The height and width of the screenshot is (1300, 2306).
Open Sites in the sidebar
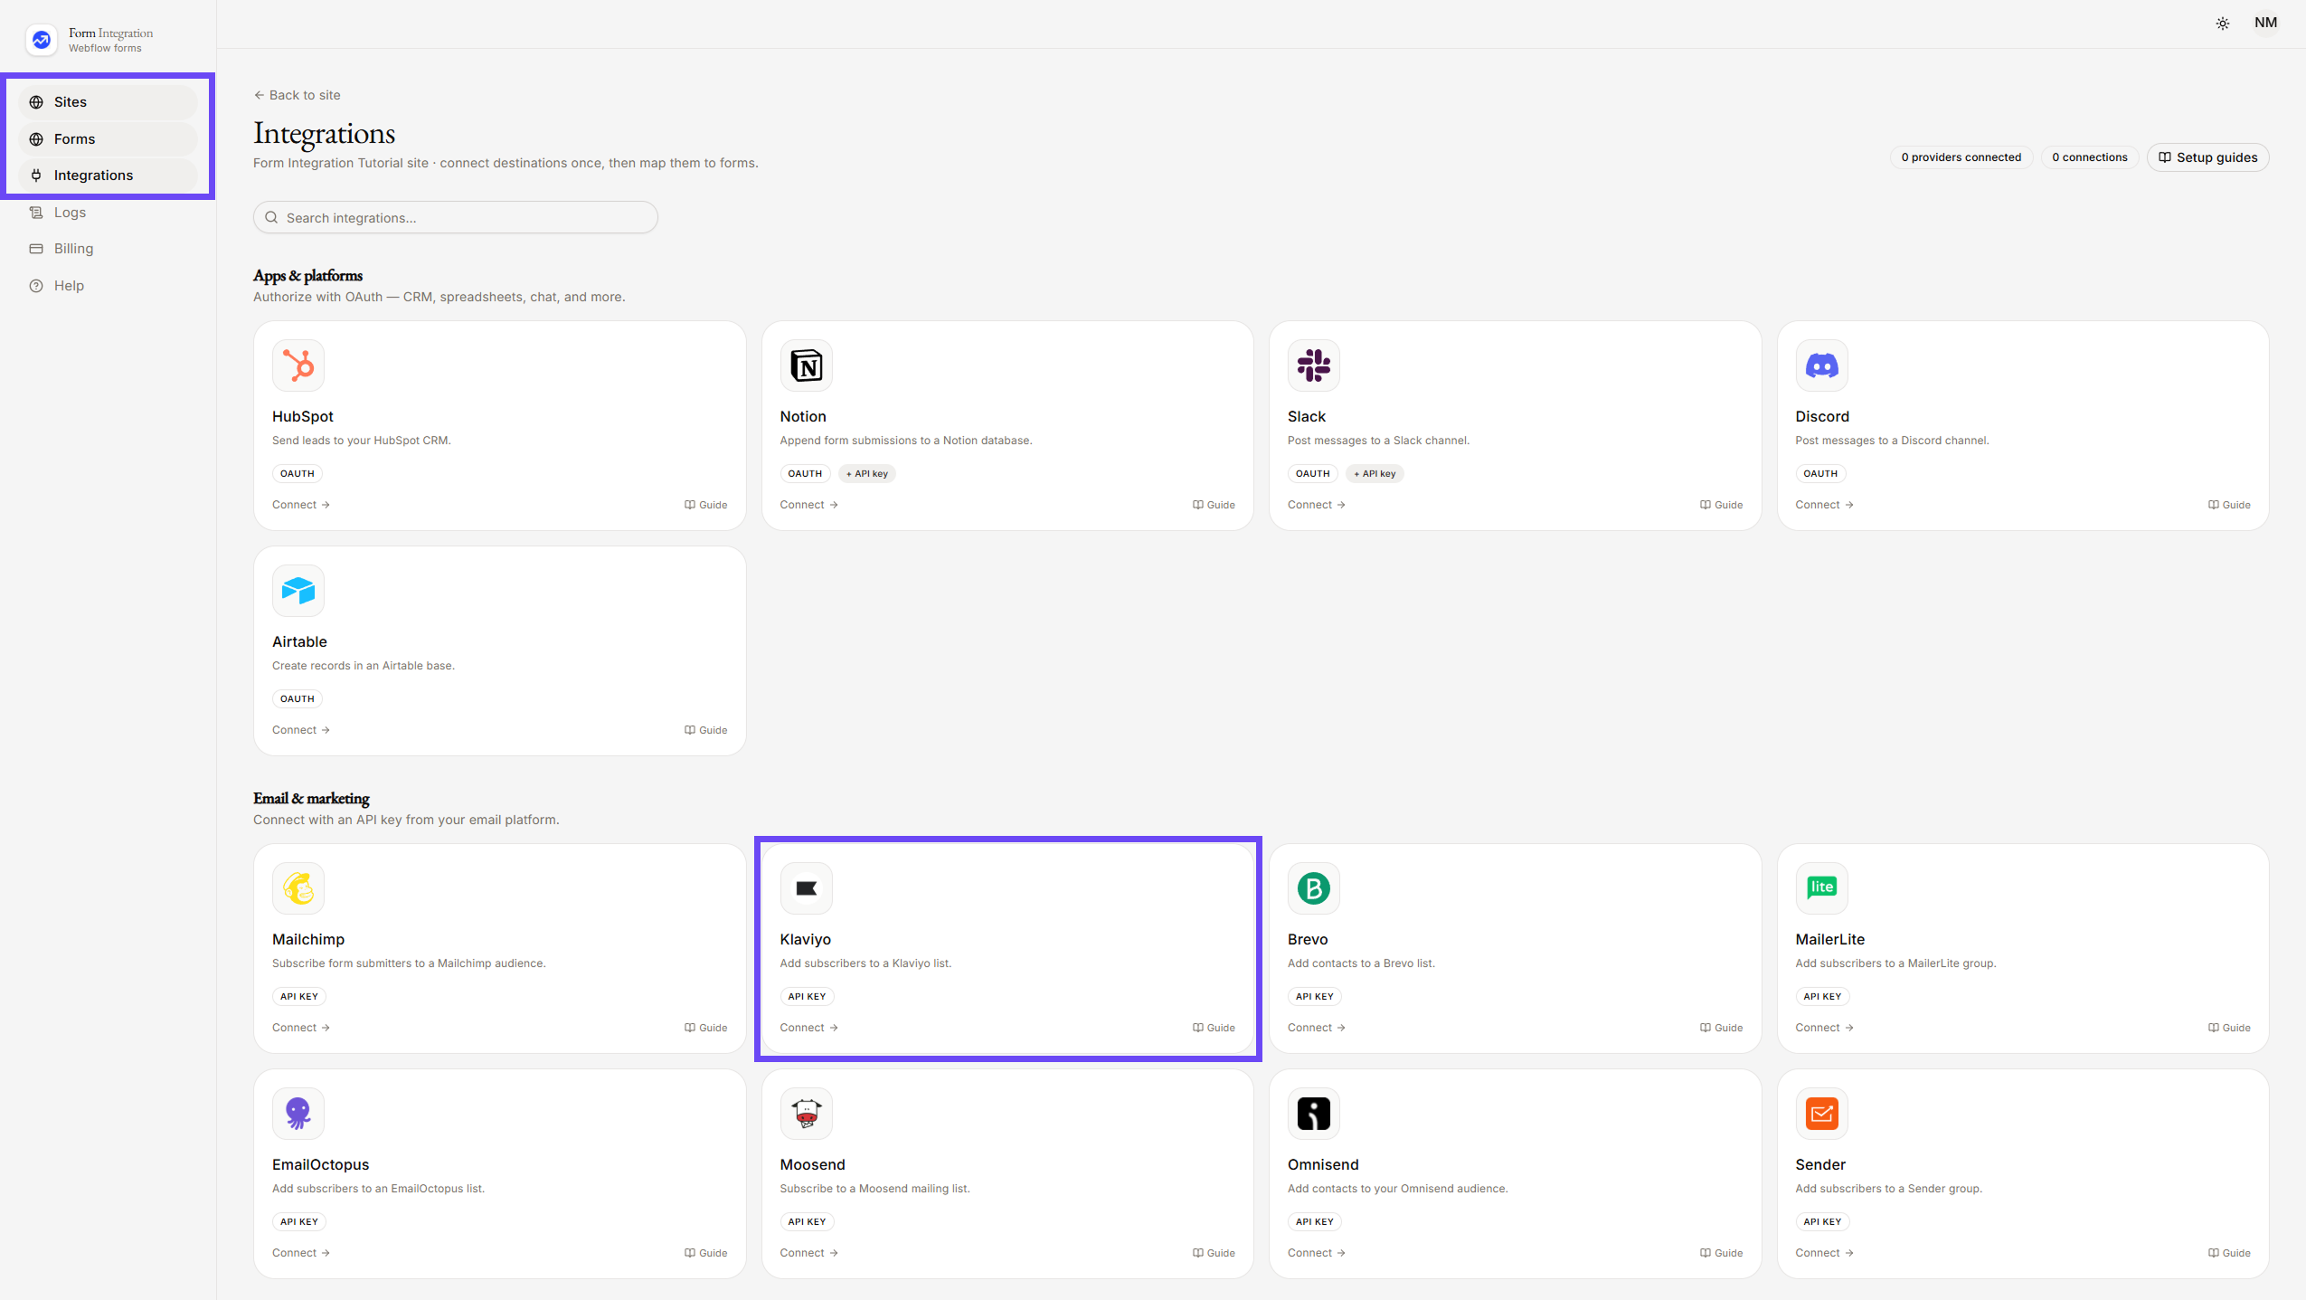(x=108, y=102)
